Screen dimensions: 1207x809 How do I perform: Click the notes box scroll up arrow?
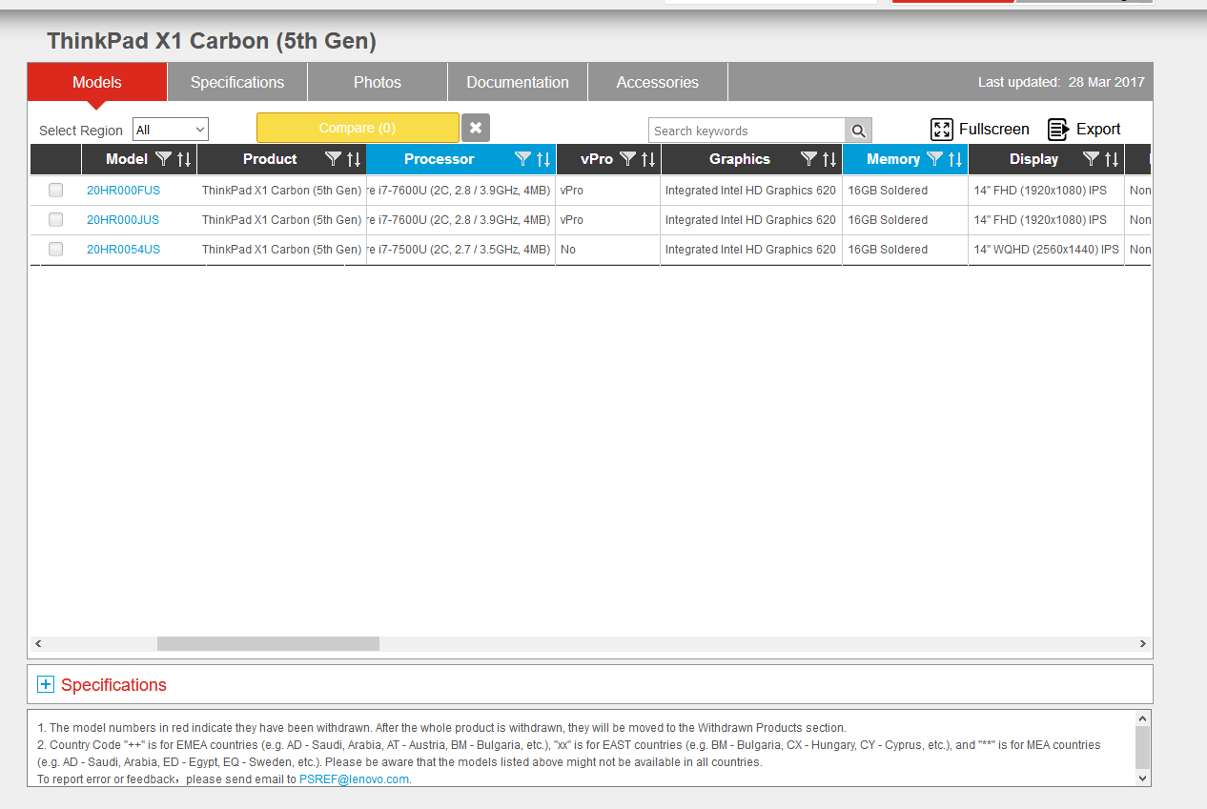1143,718
